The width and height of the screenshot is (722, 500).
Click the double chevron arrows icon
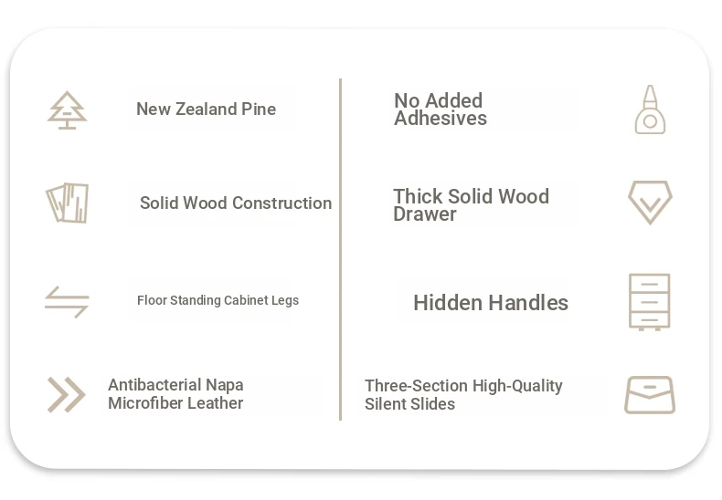tap(67, 395)
